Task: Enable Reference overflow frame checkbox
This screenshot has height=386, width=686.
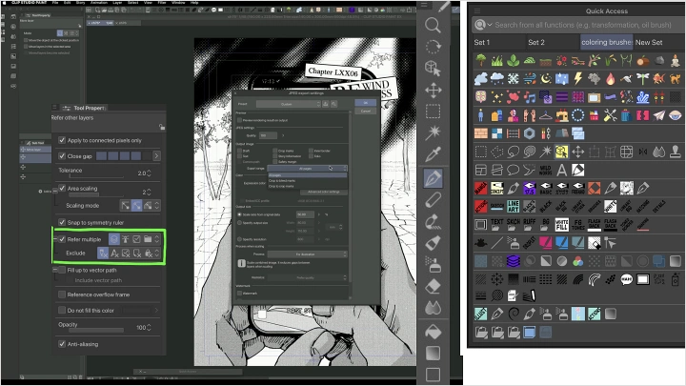Action: click(x=62, y=295)
